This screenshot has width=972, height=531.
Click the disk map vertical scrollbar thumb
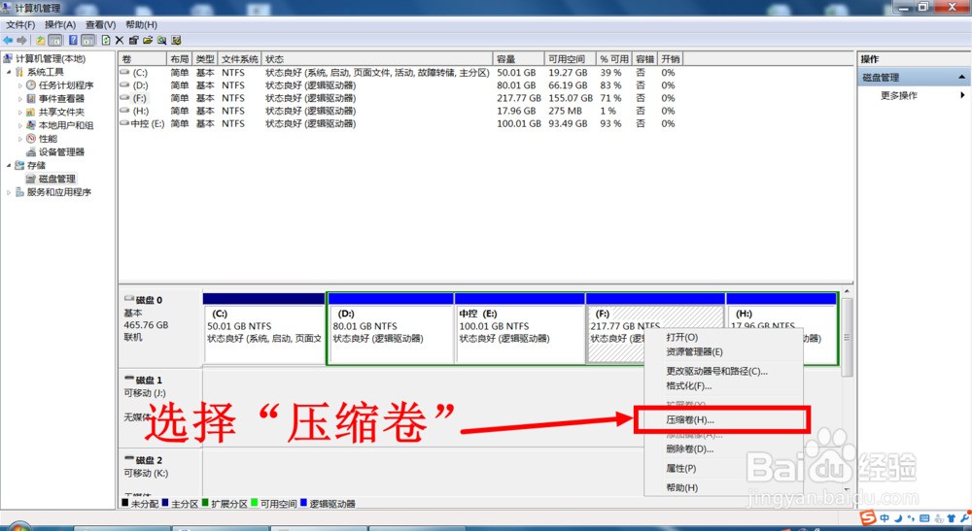(847, 338)
